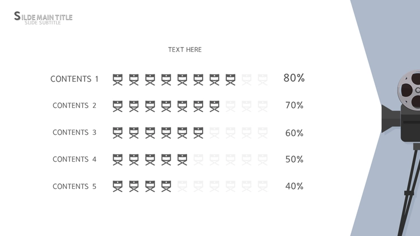Click the first dark chair icon in Contents 1 row
This screenshot has width=420, height=236.
click(x=118, y=79)
